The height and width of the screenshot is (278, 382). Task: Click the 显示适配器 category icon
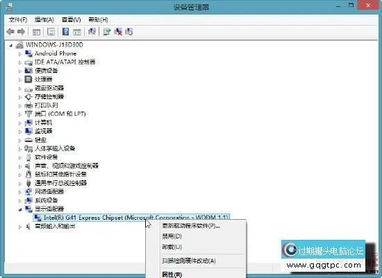coord(28,209)
